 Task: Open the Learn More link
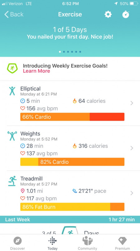click(36, 71)
